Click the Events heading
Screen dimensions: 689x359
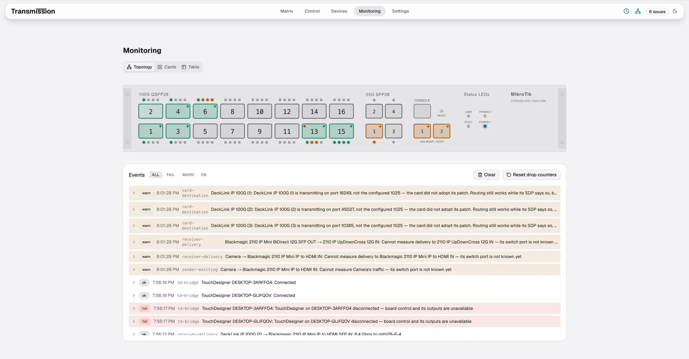[x=137, y=175]
